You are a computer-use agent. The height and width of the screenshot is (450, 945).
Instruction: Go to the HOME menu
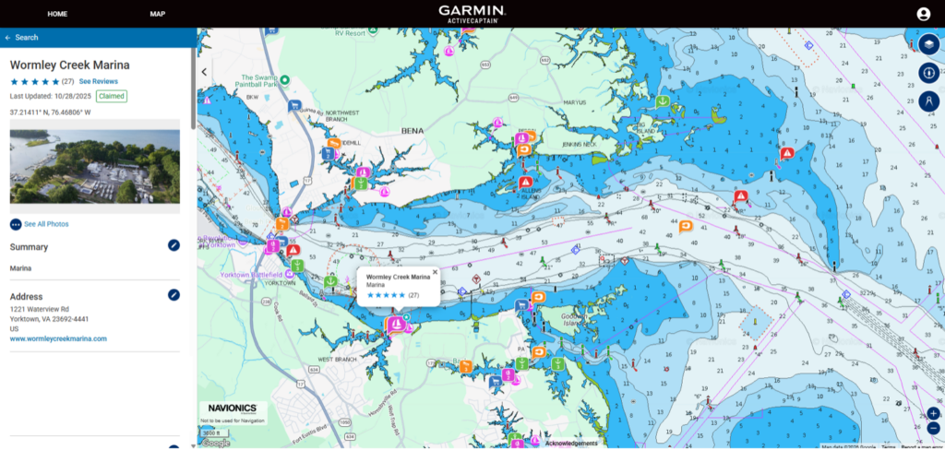[x=57, y=14]
